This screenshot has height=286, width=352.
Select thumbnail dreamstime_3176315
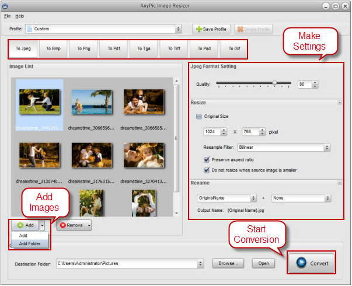(92, 155)
